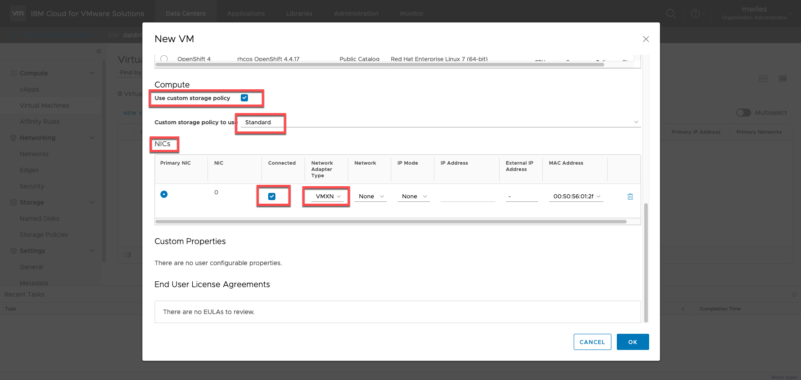Screen dimensions: 801x380
Task: Uncheck the NIC Connected checkbox
Action: pos(272,197)
